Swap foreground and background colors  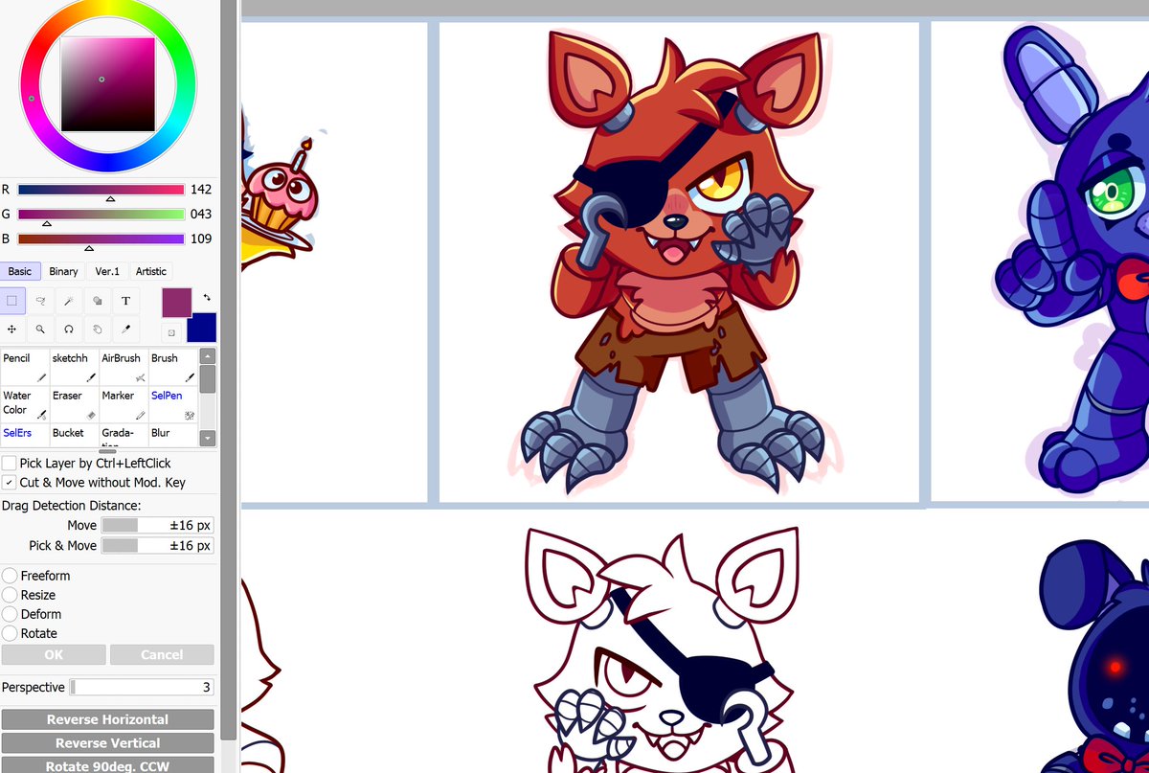[x=207, y=297]
